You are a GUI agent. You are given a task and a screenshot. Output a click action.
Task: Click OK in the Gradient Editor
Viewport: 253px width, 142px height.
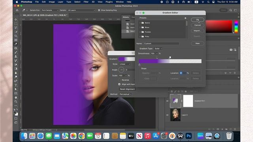coord(198,20)
